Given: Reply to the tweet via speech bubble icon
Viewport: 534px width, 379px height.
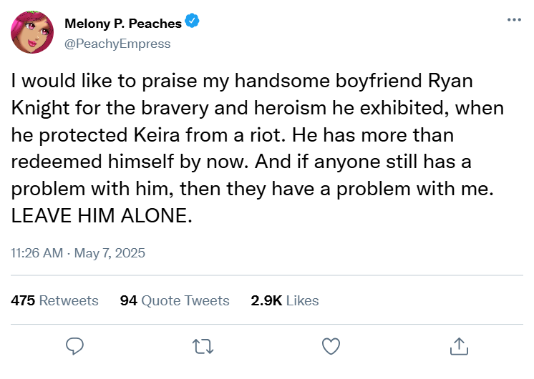Looking at the screenshot, I should point(76,346).
